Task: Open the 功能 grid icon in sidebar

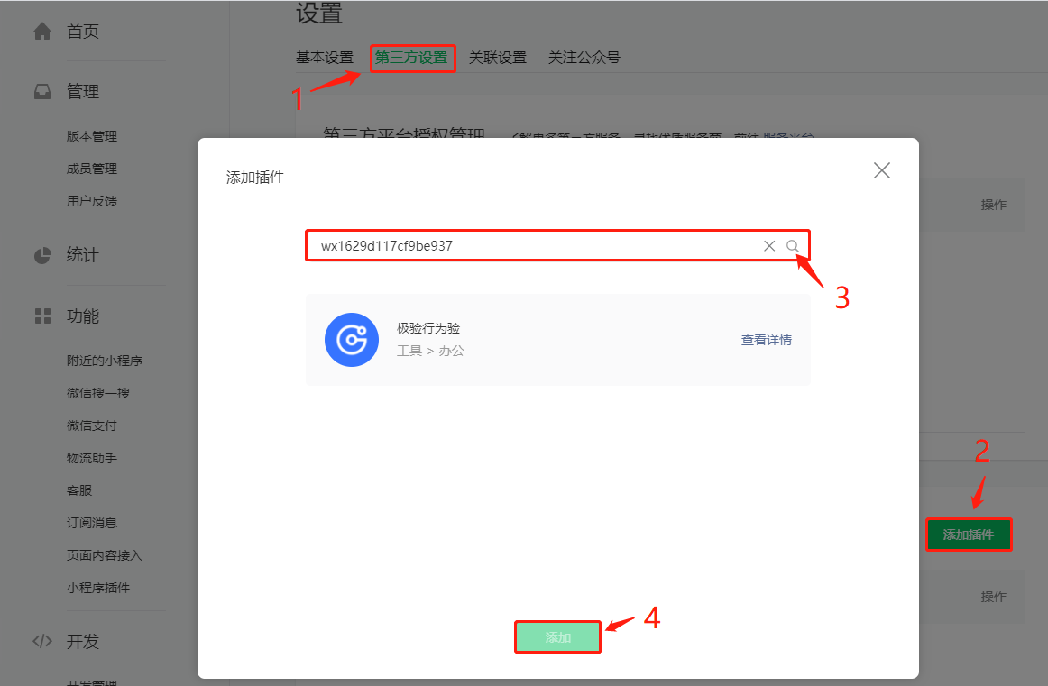Action: coord(41,316)
